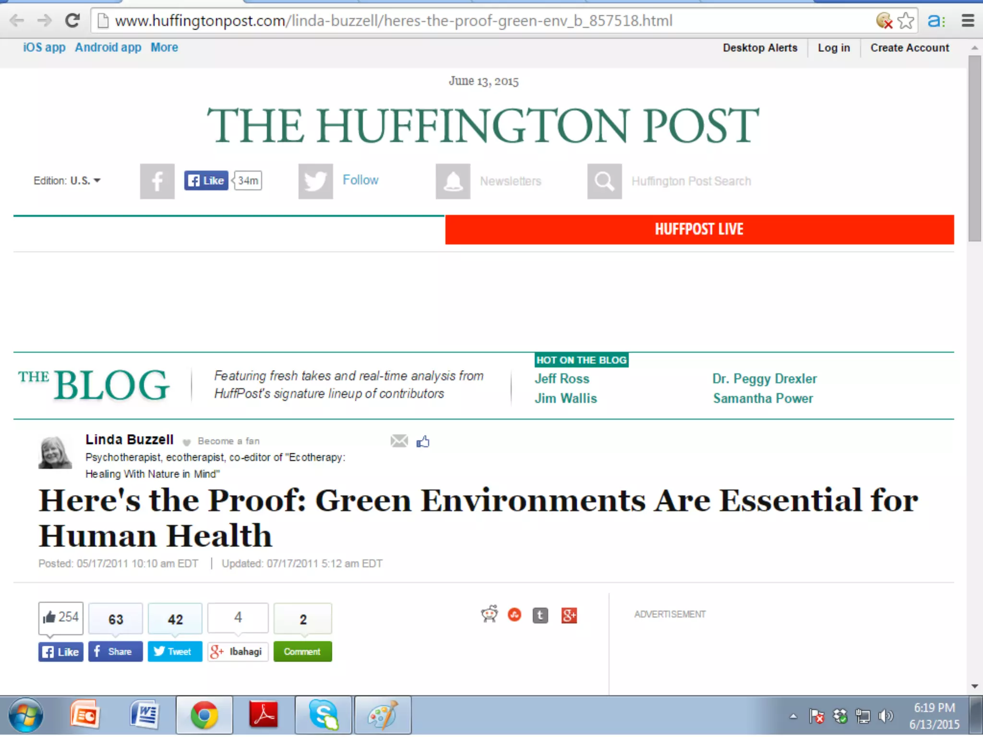The image size is (983, 737).
Task: Show hidden system tray icons arrow
Action: point(793,716)
